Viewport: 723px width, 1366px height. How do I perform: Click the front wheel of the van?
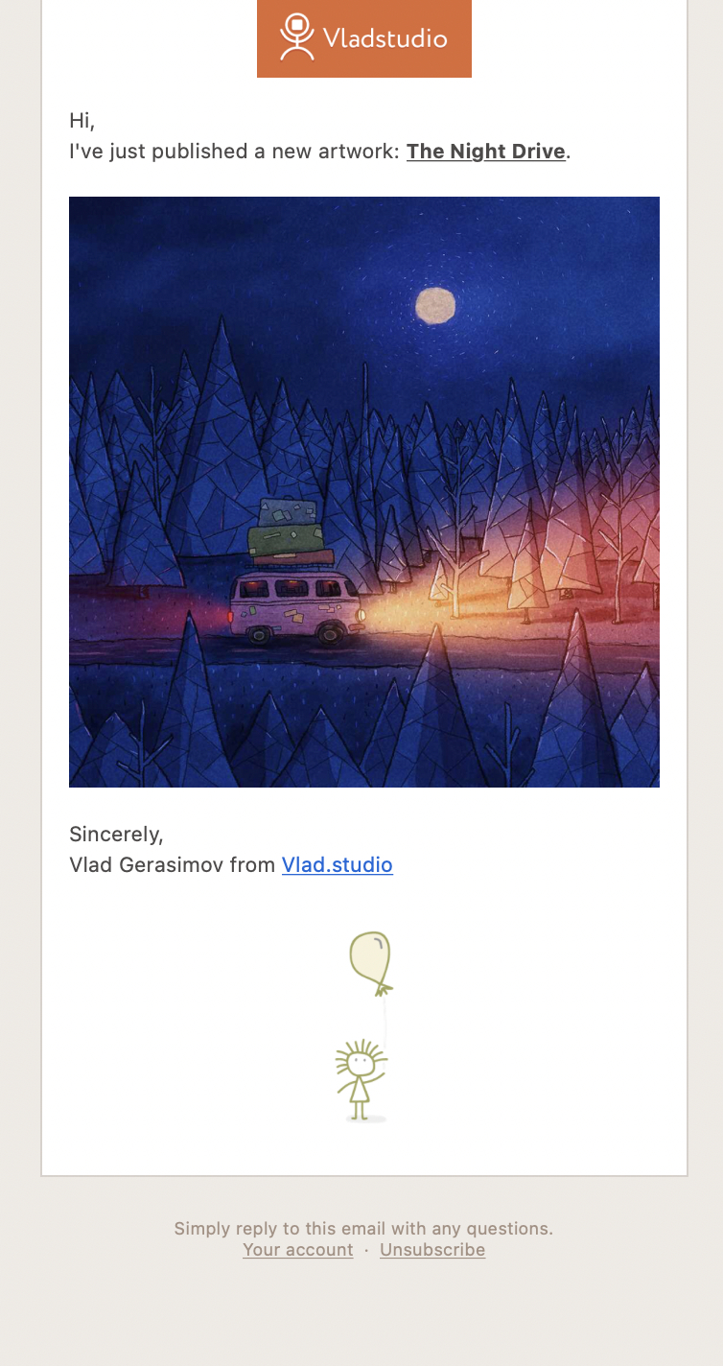click(332, 632)
